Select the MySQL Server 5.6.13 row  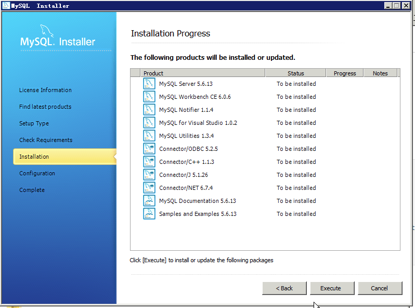click(x=265, y=84)
